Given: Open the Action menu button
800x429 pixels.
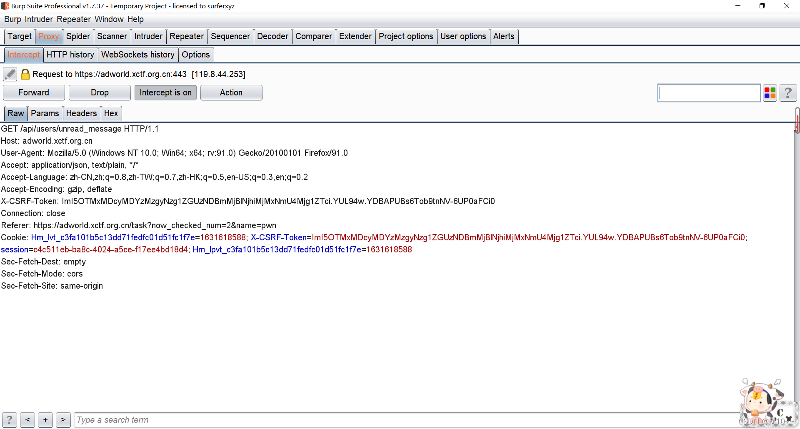Looking at the screenshot, I should (x=231, y=92).
